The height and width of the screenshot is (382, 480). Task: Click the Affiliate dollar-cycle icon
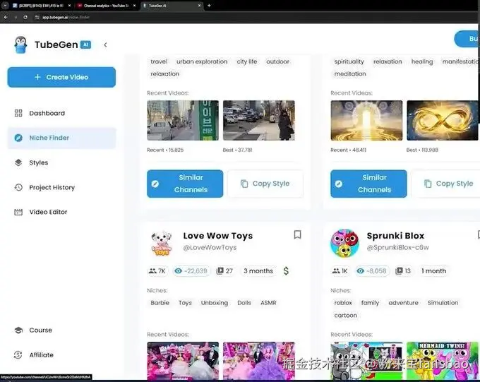(18, 354)
